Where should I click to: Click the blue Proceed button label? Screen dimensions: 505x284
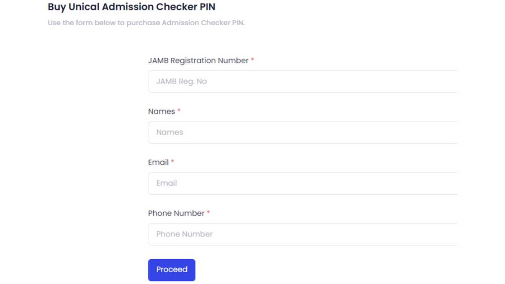pyautogui.click(x=172, y=270)
